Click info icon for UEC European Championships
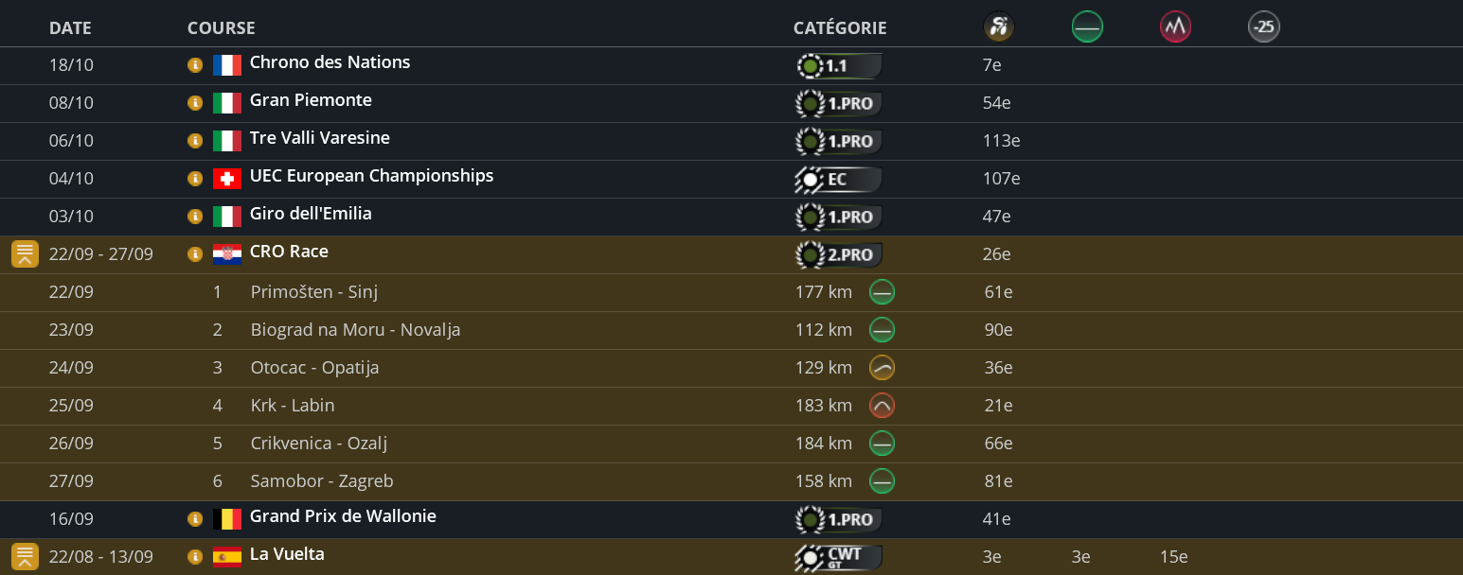This screenshot has height=575, width=1463. coord(195,179)
